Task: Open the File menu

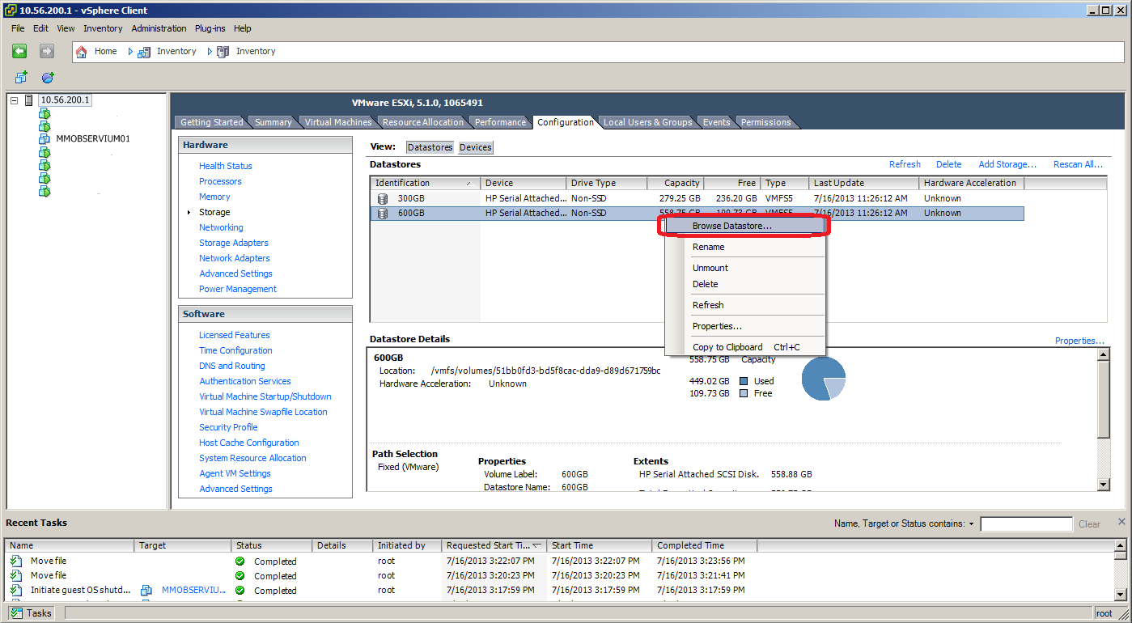Action: tap(18, 28)
